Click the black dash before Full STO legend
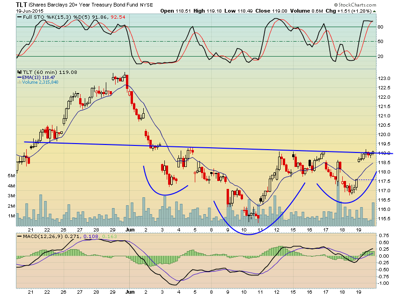This screenshot has height=296, width=398. tap(19, 17)
